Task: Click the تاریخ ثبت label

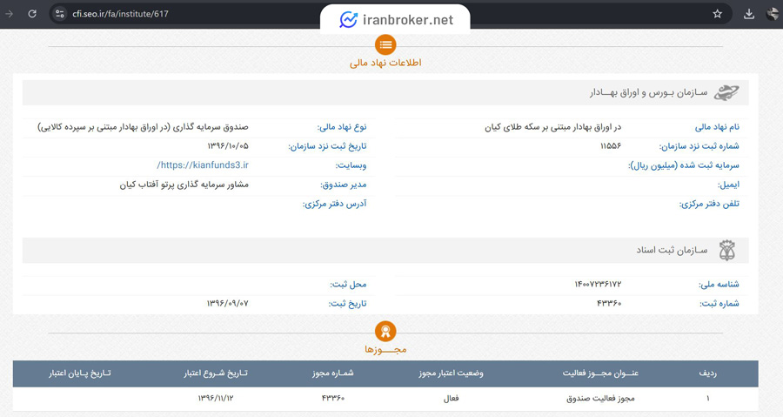Action: point(347,304)
